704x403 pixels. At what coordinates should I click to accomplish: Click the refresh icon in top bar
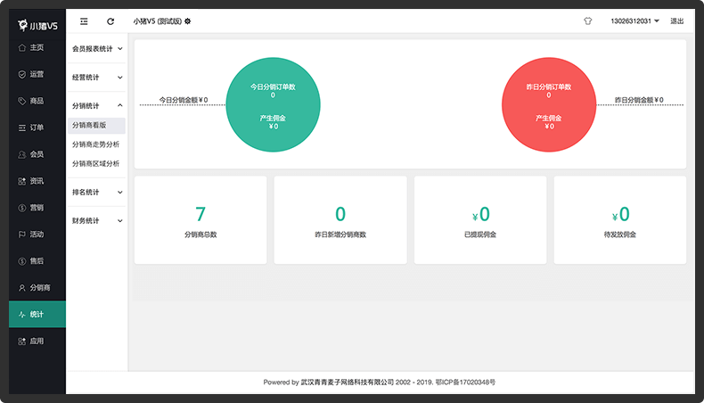111,21
